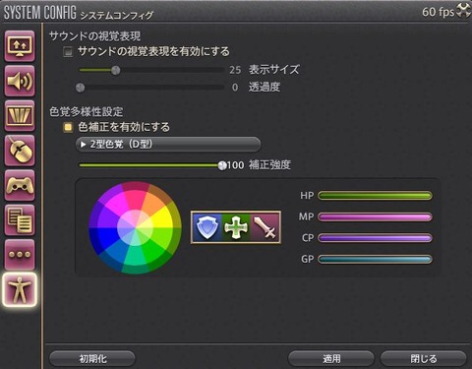Click the teal GP gauge bar
Viewport: 472px width, 369px height.
375,259
